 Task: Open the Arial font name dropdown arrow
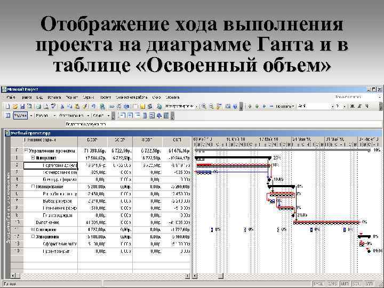tap(332, 106)
